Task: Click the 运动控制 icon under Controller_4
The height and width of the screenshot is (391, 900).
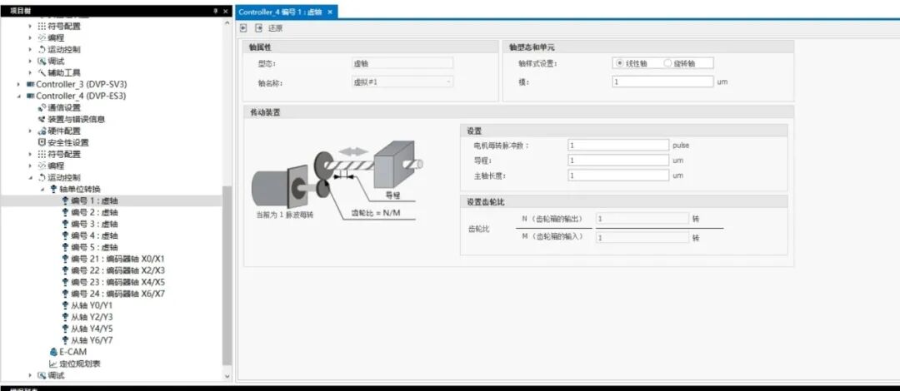Action: point(42,178)
